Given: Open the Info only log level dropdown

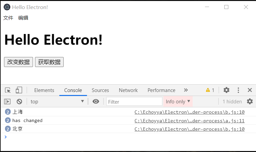Looking at the screenshot, I should click(178, 102).
